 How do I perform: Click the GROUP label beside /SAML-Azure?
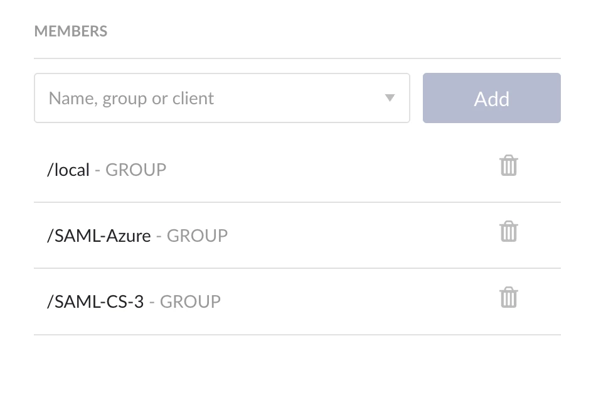197,236
